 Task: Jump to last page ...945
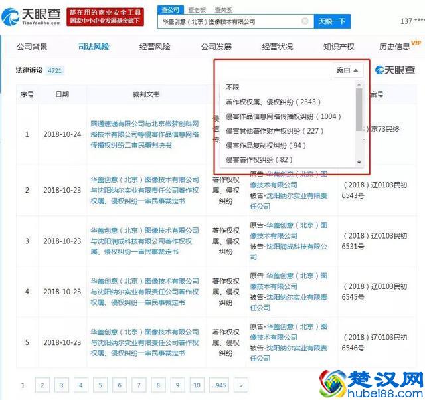[219, 385]
